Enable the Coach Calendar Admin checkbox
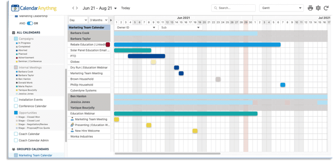Viewport: 333px width, 162px height. 16,140
